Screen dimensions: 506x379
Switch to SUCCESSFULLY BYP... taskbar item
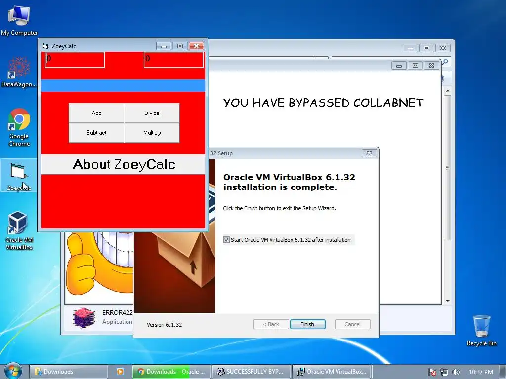tap(251, 372)
